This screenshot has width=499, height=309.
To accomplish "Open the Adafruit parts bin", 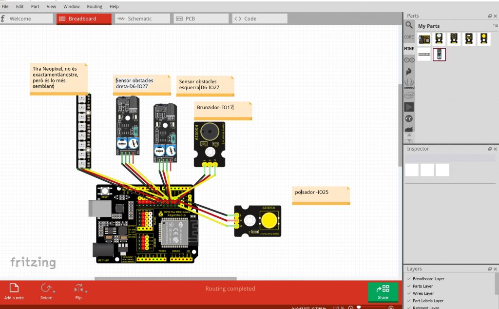I will pyautogui.click(x=409, y=72).
